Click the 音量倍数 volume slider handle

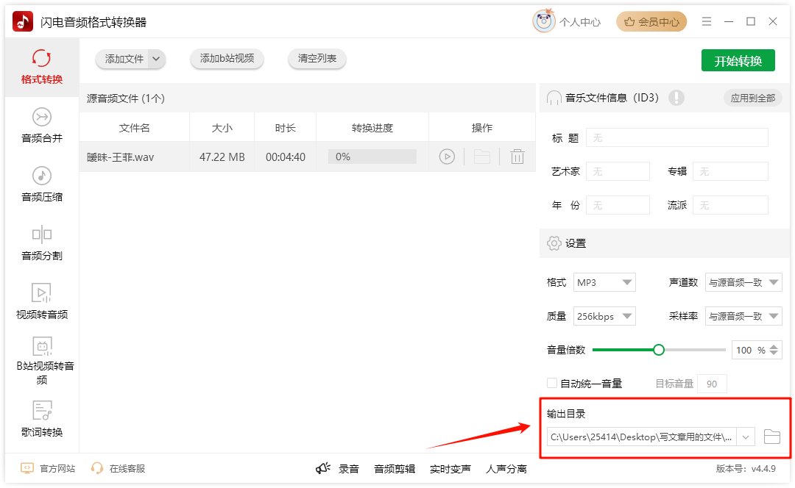coord(659,350)
